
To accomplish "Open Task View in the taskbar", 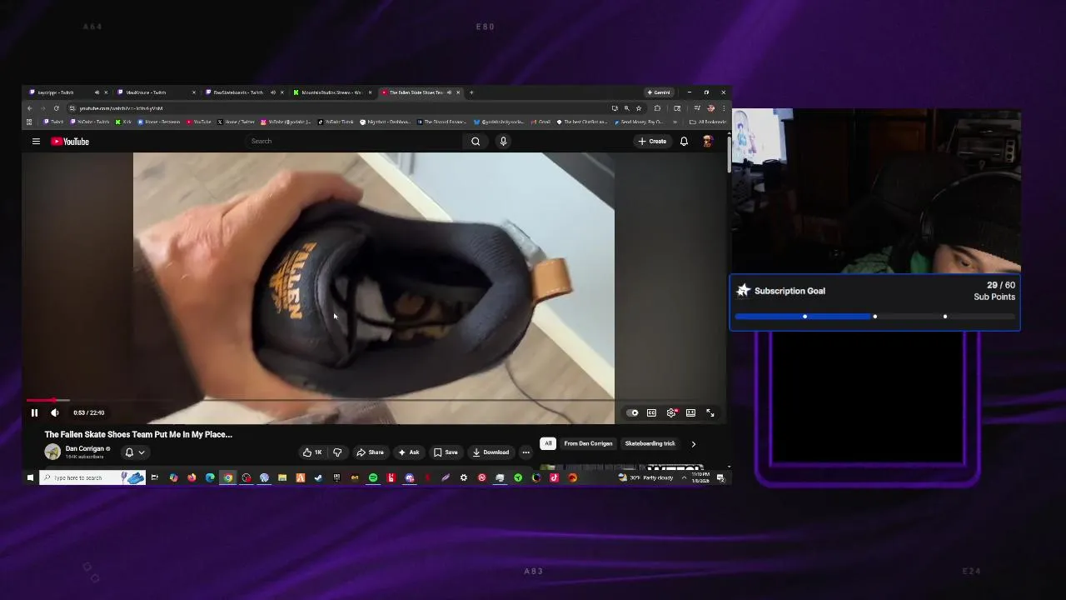I will click(x=155, y=477).
